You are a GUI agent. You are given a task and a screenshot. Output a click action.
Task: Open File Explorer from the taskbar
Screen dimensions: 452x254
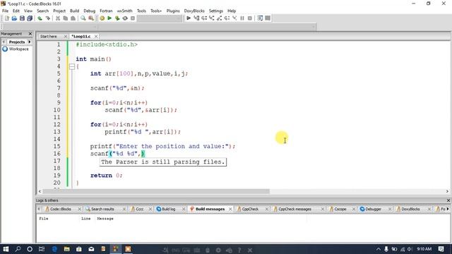(x=66, y=249)
